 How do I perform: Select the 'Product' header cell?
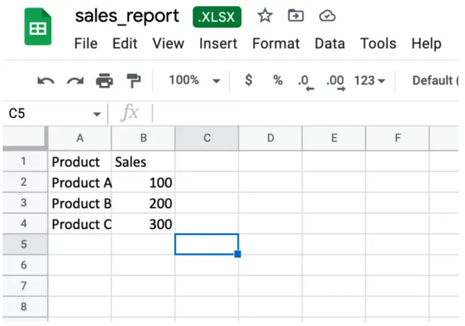pos(80,161)
